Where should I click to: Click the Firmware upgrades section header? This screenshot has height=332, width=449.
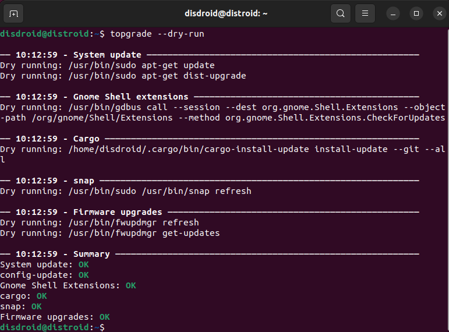pos(210,212)
